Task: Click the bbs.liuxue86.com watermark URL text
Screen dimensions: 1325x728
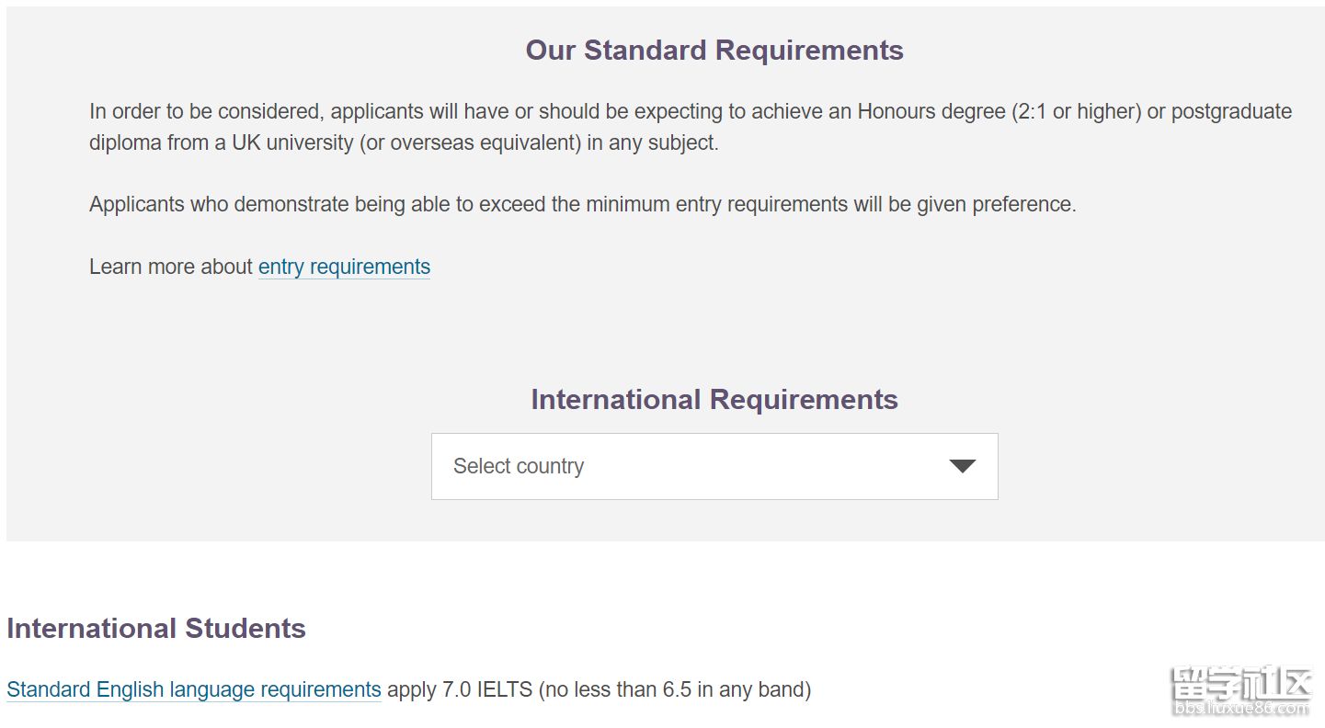Action: tap(1239, 708)
